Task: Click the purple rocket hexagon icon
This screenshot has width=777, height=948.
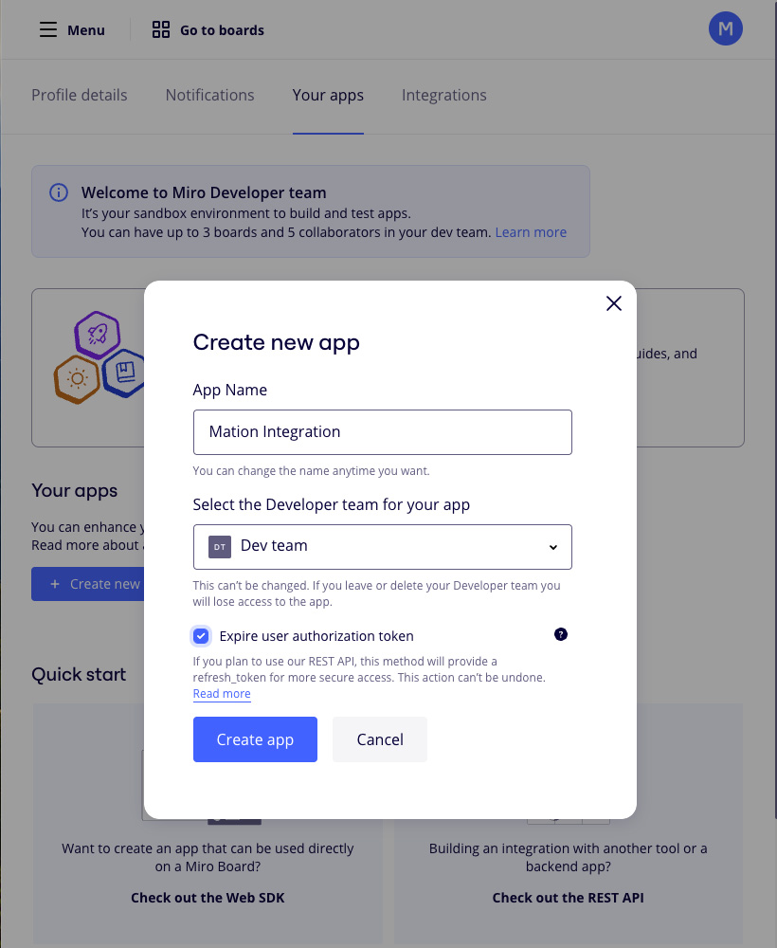Action: pyautogui.click(x=98, y=335)
